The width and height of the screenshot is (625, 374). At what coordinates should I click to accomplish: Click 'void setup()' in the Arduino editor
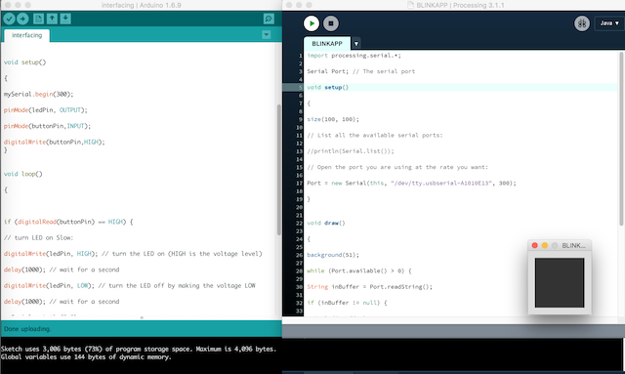(x=25, y=62)
